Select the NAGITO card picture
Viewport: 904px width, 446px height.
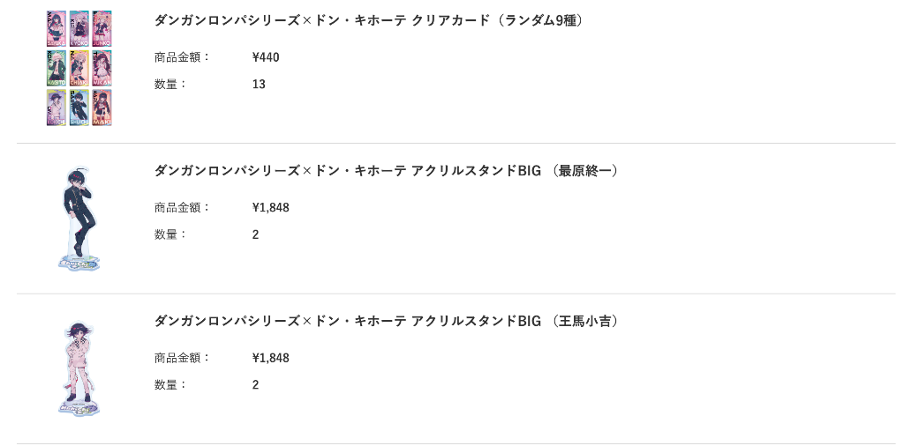pyautogui.click(x=56, y=68)
